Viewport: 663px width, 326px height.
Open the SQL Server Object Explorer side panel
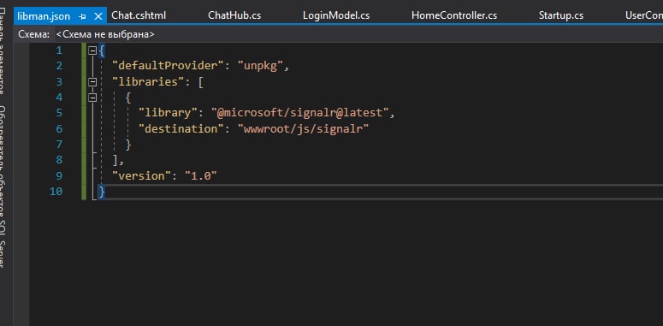coord(3,186)
